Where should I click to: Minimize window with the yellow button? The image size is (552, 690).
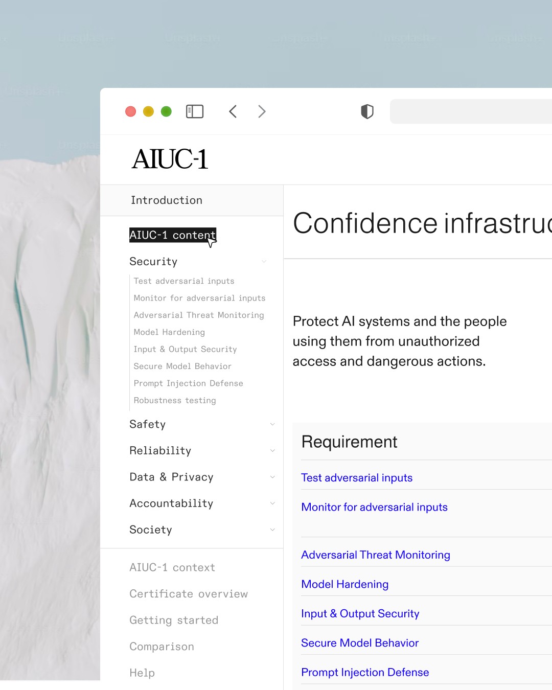click(148, 111)
